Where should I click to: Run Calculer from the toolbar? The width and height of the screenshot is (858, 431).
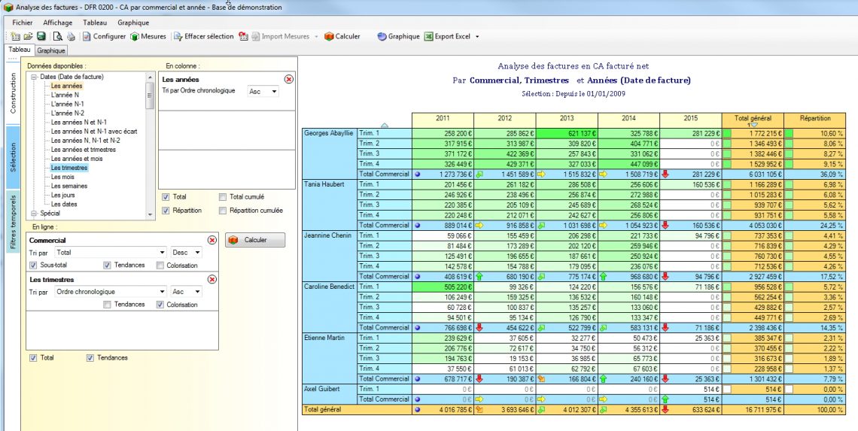[342, 37]
